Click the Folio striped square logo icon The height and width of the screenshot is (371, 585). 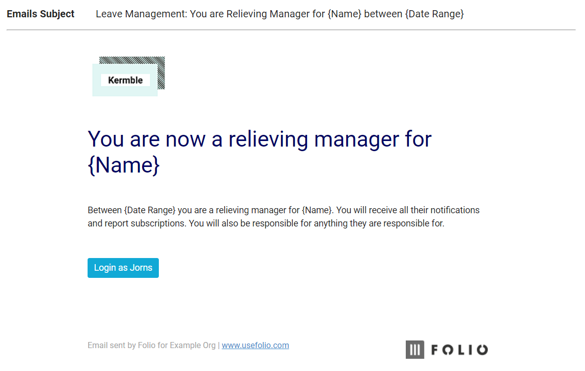(415, 350)
